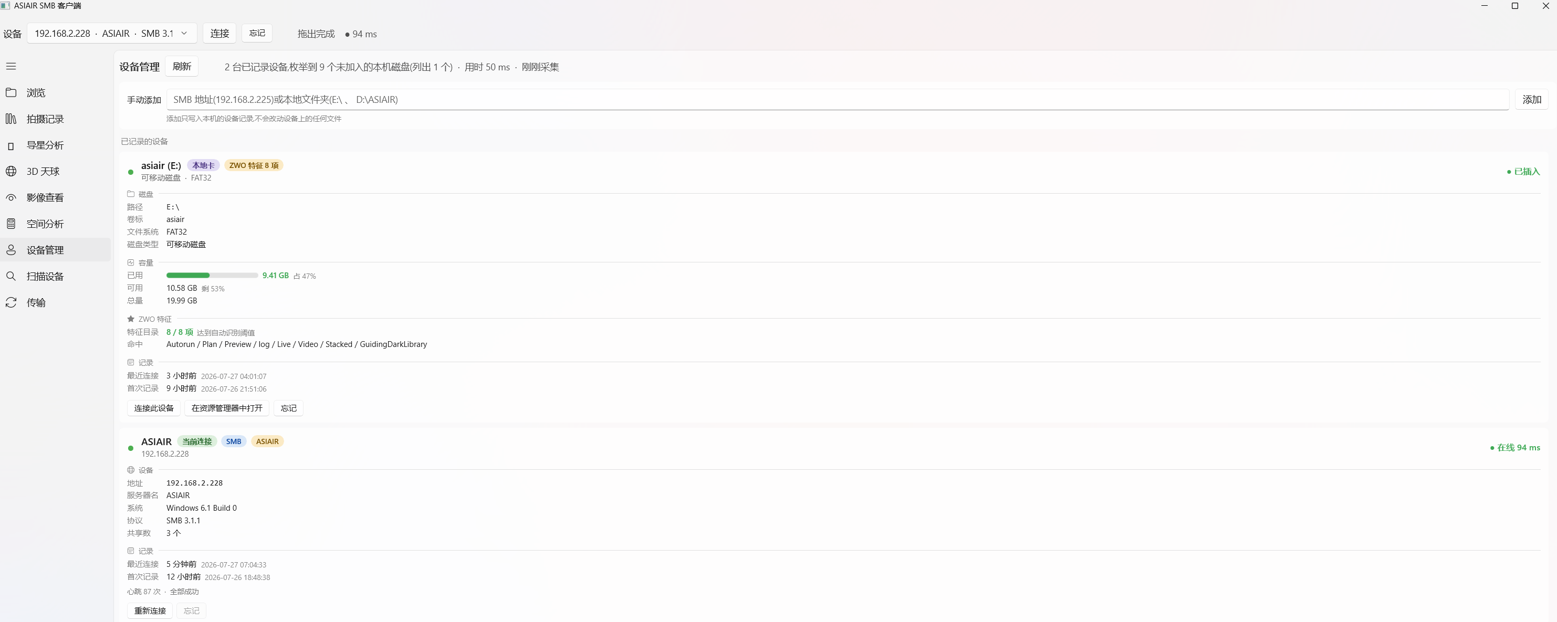
Task: Click the 记录 section icon under ASIAIR device
Action: coord(131,551)
